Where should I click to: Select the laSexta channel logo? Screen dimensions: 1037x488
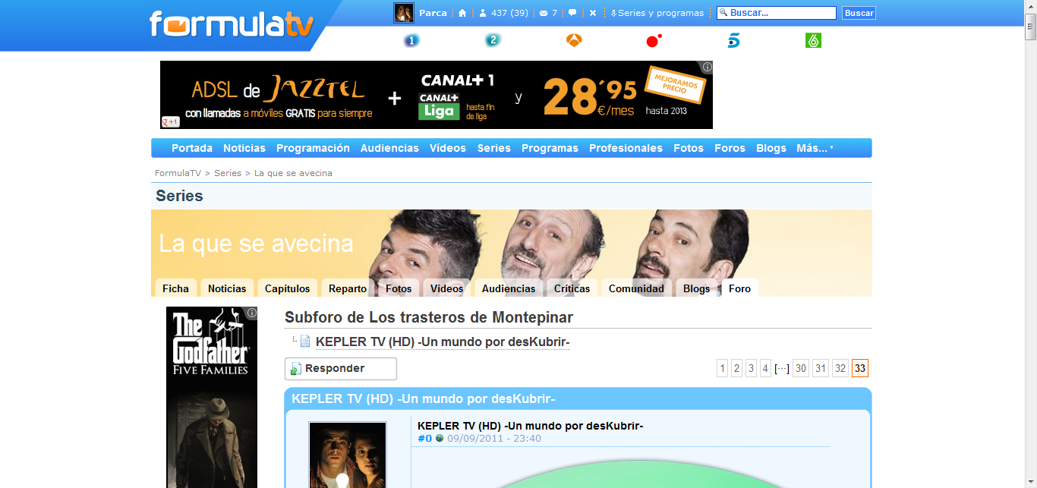pos(813,41)
